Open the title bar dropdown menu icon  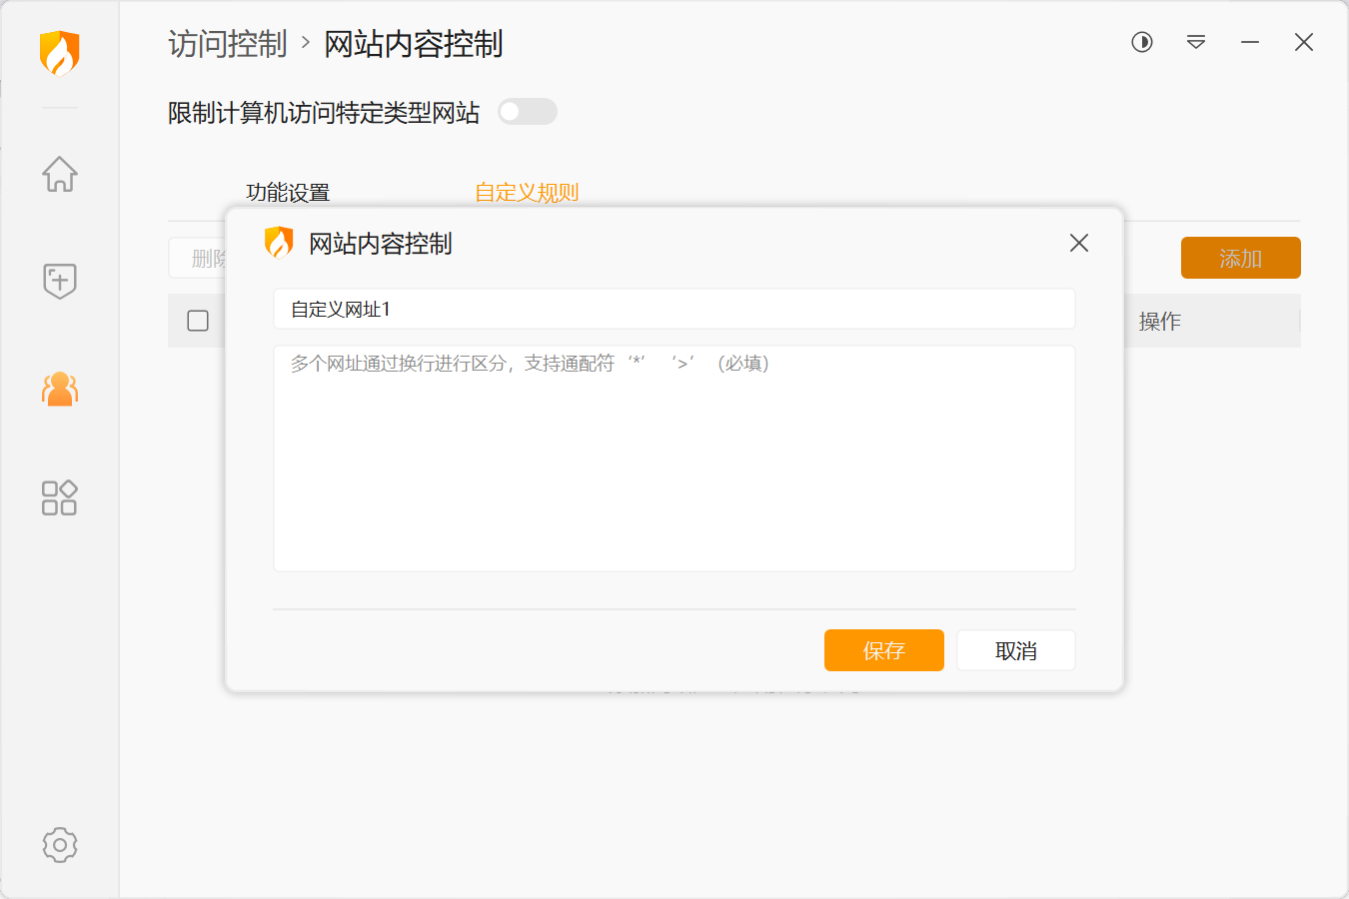coord(1196,42)
